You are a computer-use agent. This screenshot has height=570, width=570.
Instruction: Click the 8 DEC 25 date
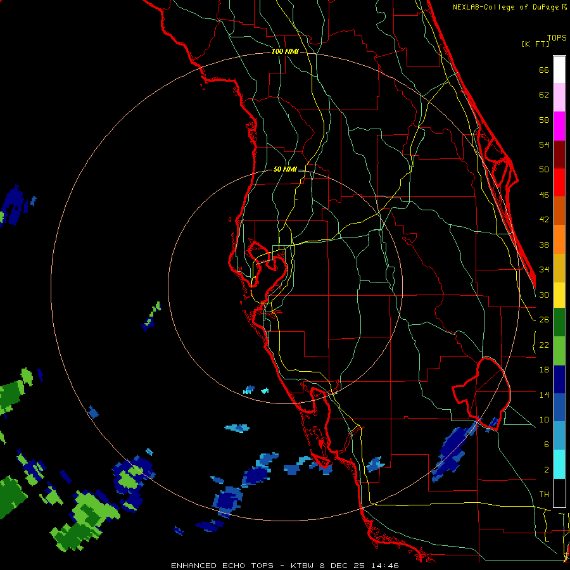(x=343, y=566)
